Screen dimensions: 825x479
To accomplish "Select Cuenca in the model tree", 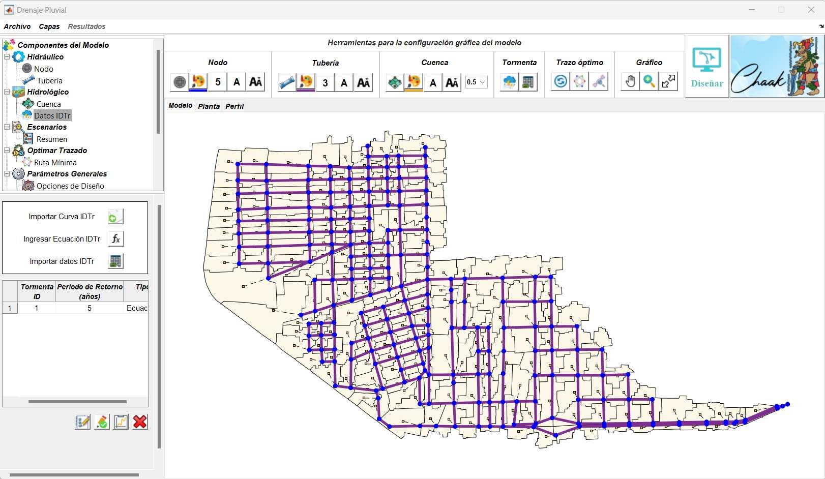I will pyautogui.click(x=48, y=104).
